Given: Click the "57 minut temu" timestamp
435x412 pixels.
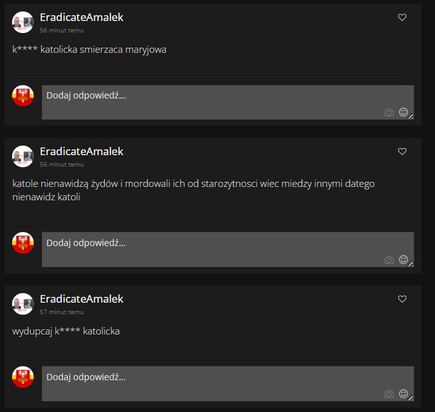Looking at the screenshot, I should pos(62,312).
